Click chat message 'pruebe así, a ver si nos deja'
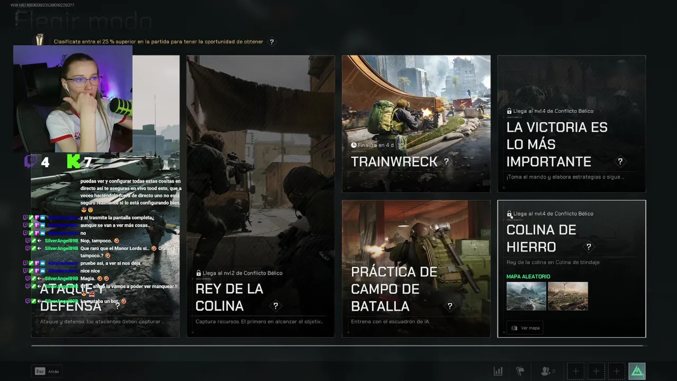677x381 pixels. point(109,263)
